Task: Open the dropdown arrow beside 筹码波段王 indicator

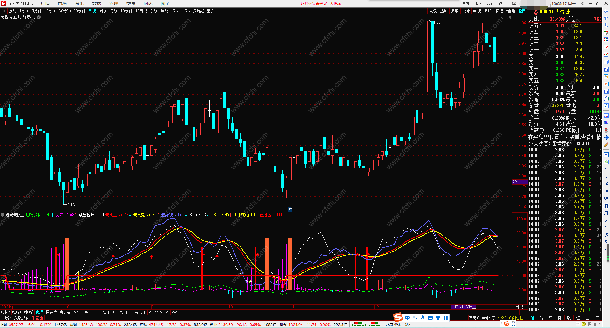Action: pos(3,215)
